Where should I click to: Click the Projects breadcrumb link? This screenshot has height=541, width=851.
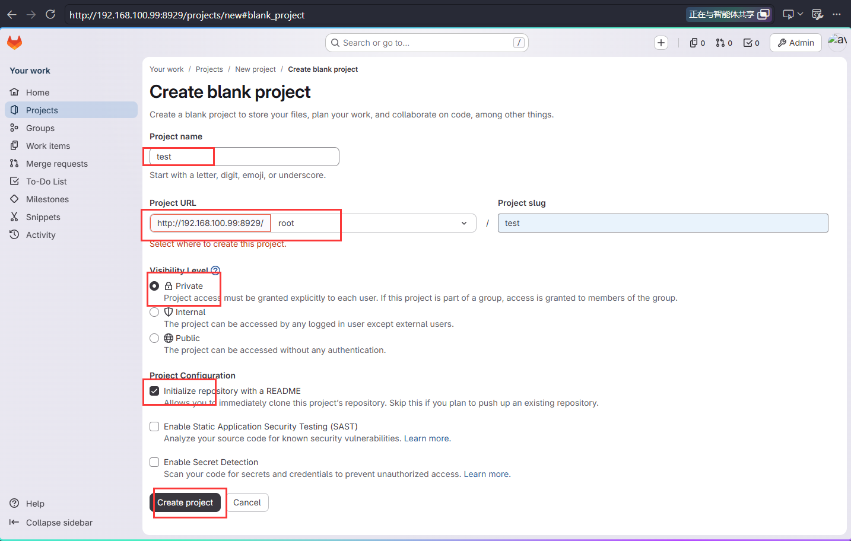(x=209, y=69)
